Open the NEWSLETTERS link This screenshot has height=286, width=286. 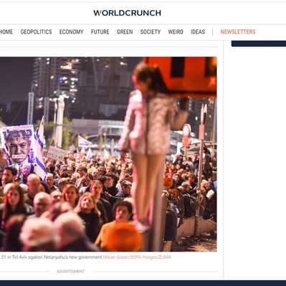point(238,32)
